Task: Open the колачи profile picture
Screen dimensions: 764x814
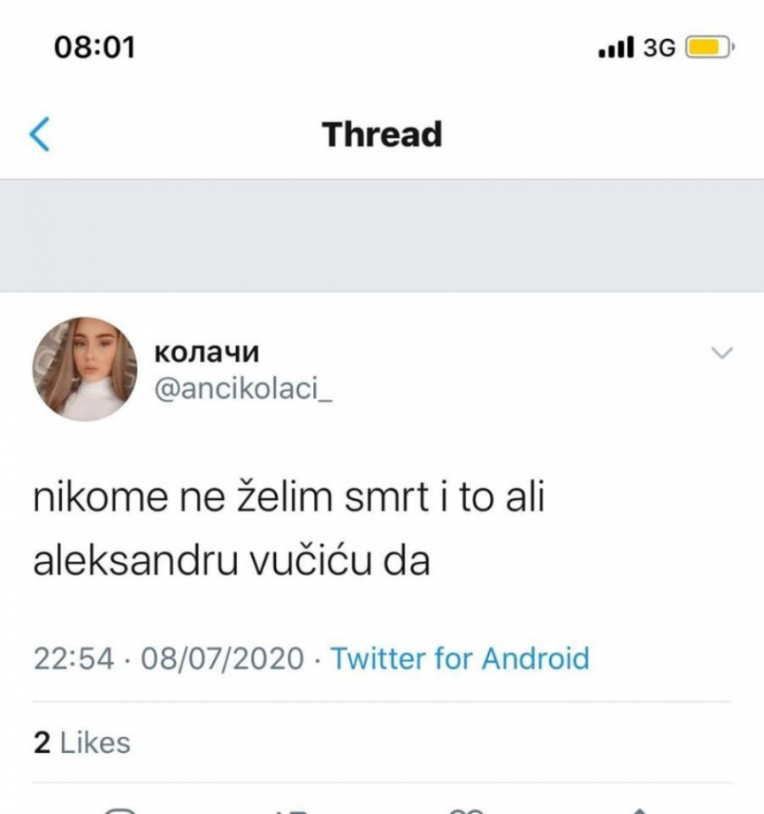Action: pyautogui.click(x=84, y=369)
